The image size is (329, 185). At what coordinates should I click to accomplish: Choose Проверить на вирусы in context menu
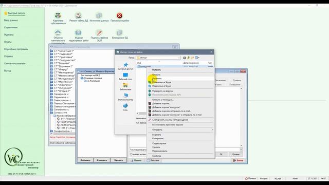tap(162, 91)
